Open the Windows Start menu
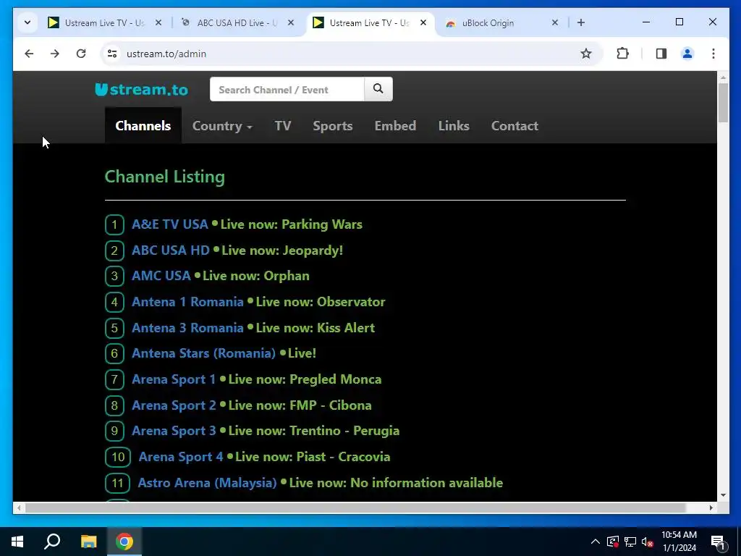 17,542
